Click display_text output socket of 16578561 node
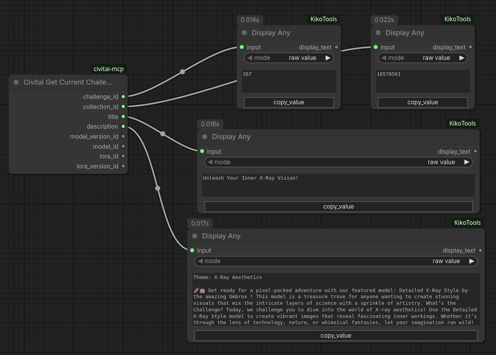Viewport: 496px width, 355px height. (470, 47)
